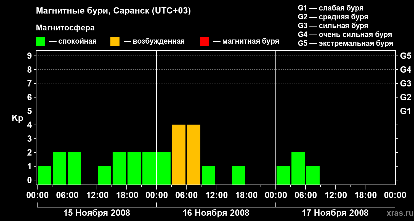414x221 pixels.
Task: Click the 03–06 Kp 2 bar on 17 November
Action: 298,169
